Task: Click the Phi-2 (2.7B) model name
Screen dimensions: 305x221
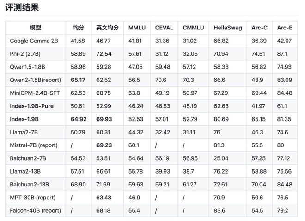Action: [x=25, y=54]
